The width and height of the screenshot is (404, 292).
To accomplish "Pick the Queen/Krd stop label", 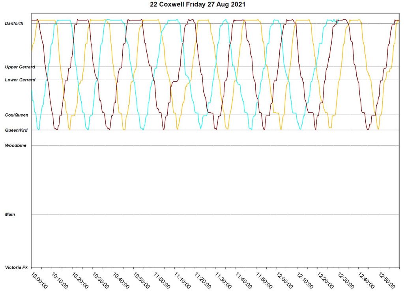I will [x=16, y=130].
